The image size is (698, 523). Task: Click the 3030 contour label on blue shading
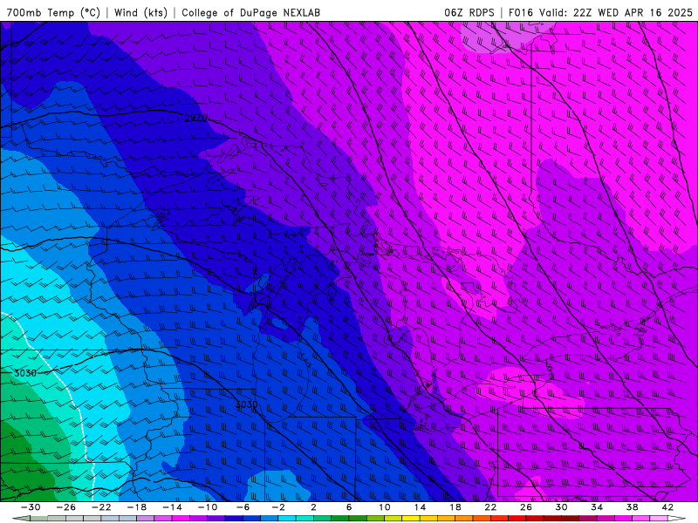(246, 404)
